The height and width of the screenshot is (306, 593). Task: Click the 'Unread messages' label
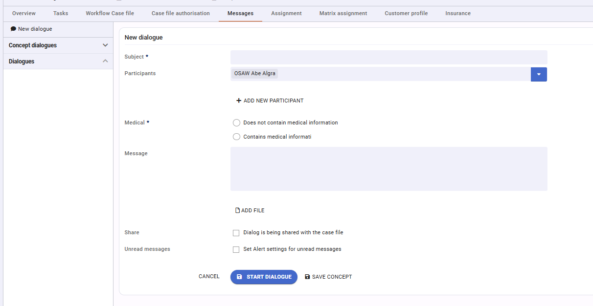[x=147, y=249]
